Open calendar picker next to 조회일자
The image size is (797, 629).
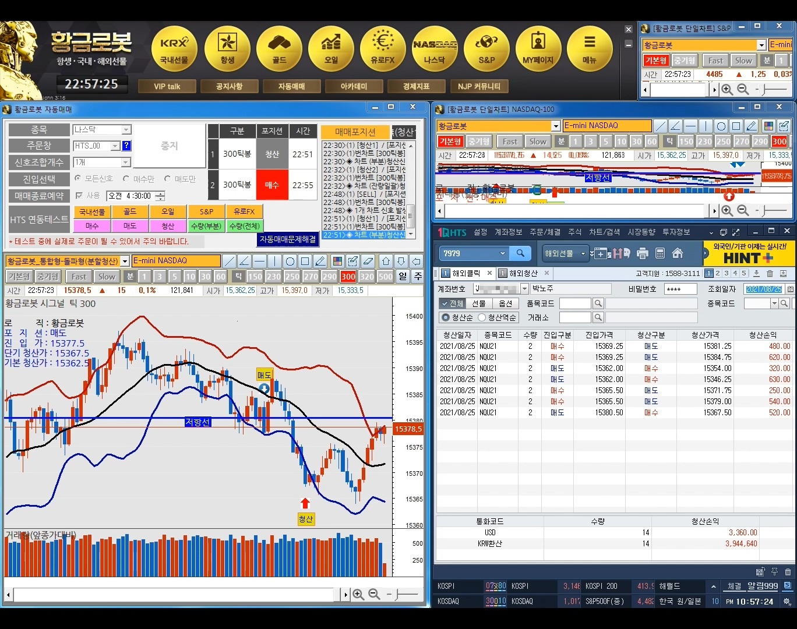790,289
